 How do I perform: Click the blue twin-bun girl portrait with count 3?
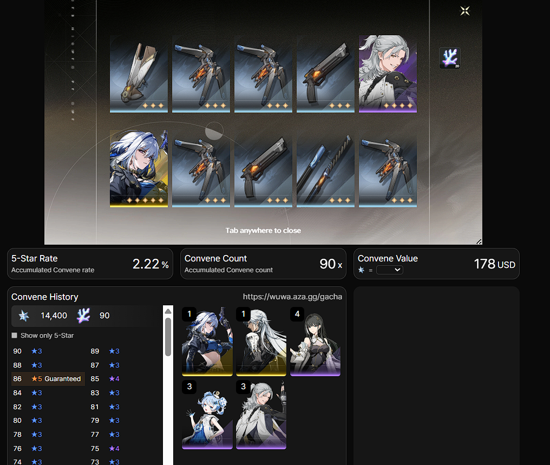tap(207, 415)
